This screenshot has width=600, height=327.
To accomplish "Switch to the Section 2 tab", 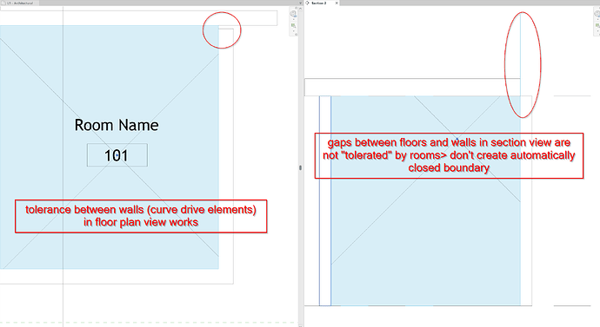I will point(319,3).
